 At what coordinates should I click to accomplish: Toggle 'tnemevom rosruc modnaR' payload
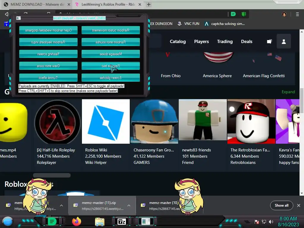coord(110,30)
